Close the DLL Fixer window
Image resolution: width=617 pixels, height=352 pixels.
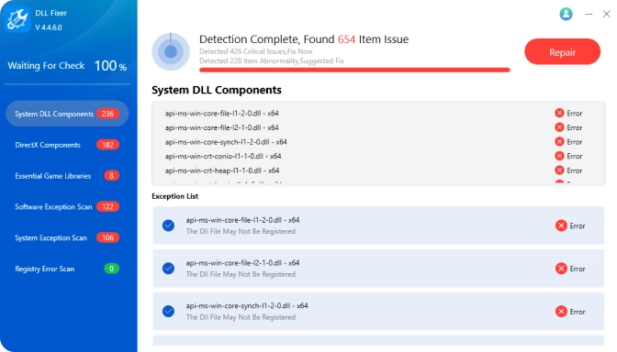point(606,14)
